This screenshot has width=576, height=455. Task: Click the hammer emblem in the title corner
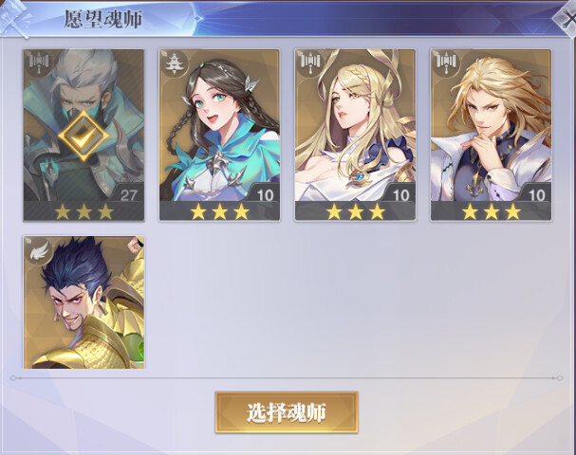point(14,18)
